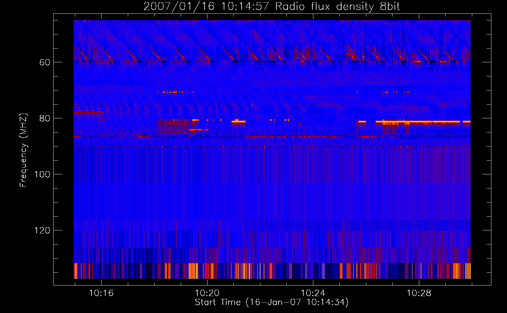Click the "Frequency (MHZ)" y-axis label

pyautogui.click(x=24, y=150)
